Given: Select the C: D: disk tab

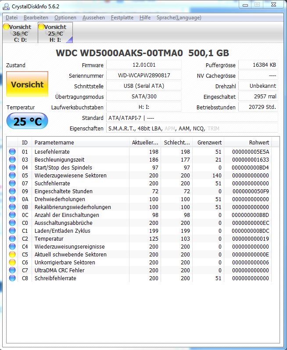Looking at the screenshot, I should (x=20, y=33).
